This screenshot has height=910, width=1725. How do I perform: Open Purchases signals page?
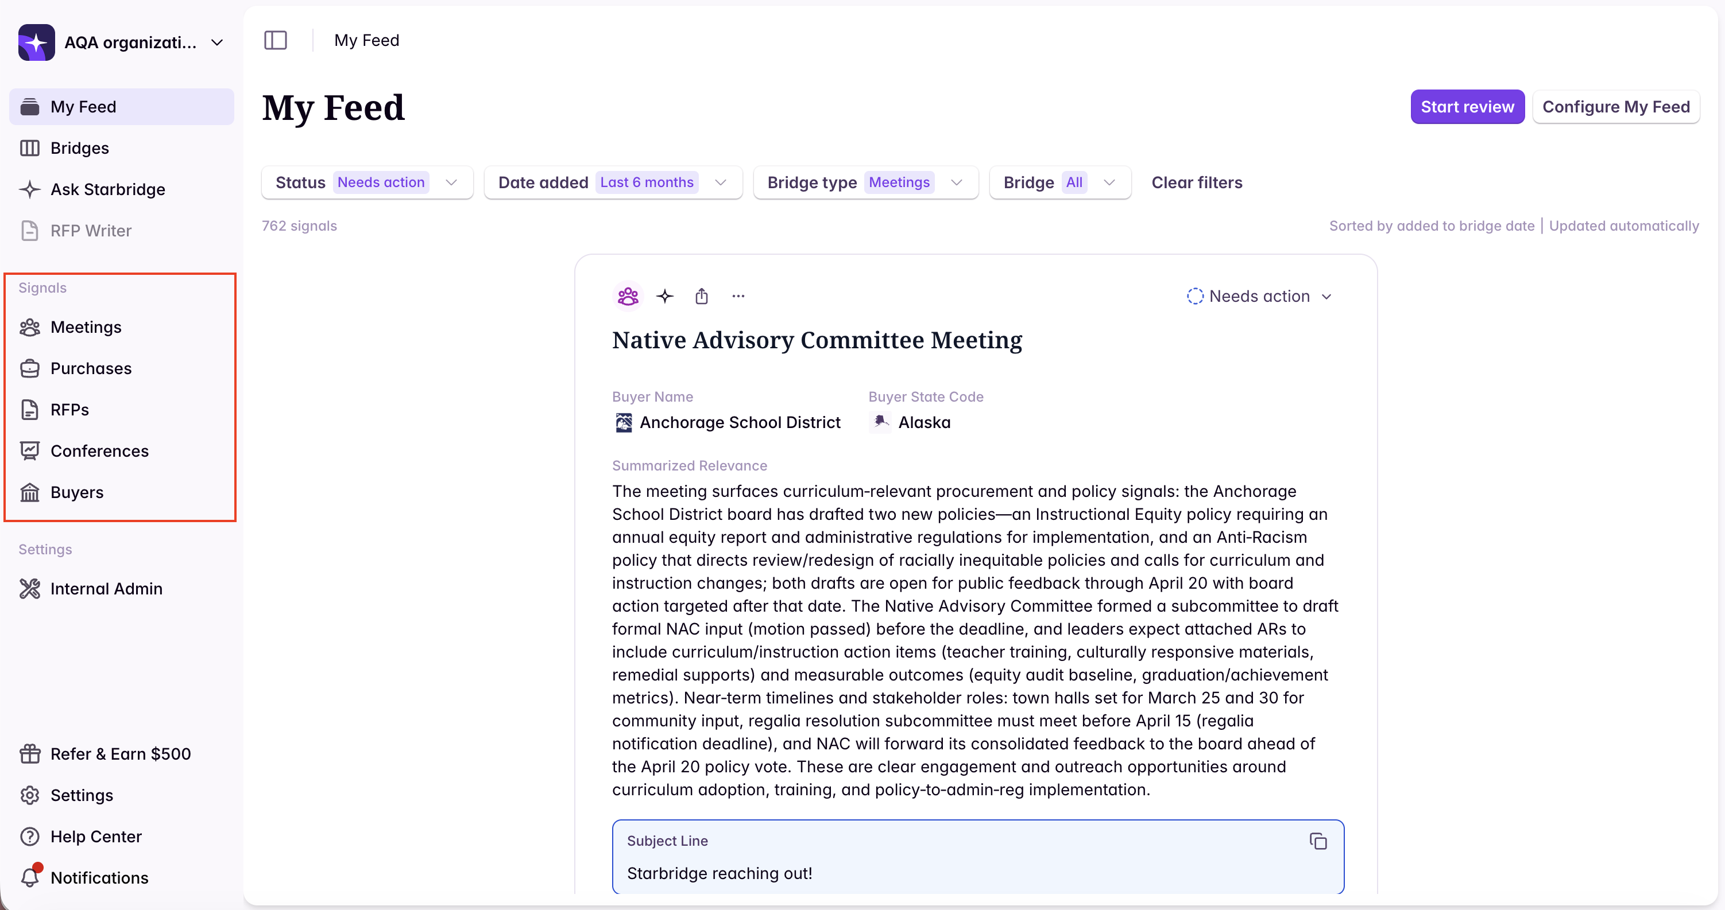[90, 368]
